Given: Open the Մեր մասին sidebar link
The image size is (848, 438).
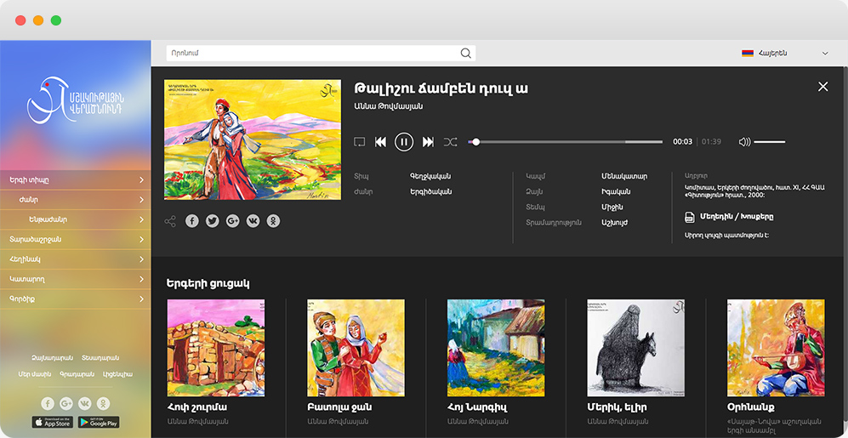Looking at the screenshot, I should pyautogui.click(x=35, y=374).
